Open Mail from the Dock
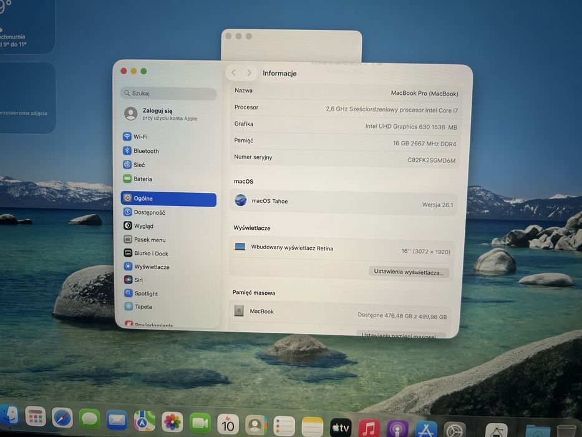Screen dimensions: 582x437 [x=117, y=420]
